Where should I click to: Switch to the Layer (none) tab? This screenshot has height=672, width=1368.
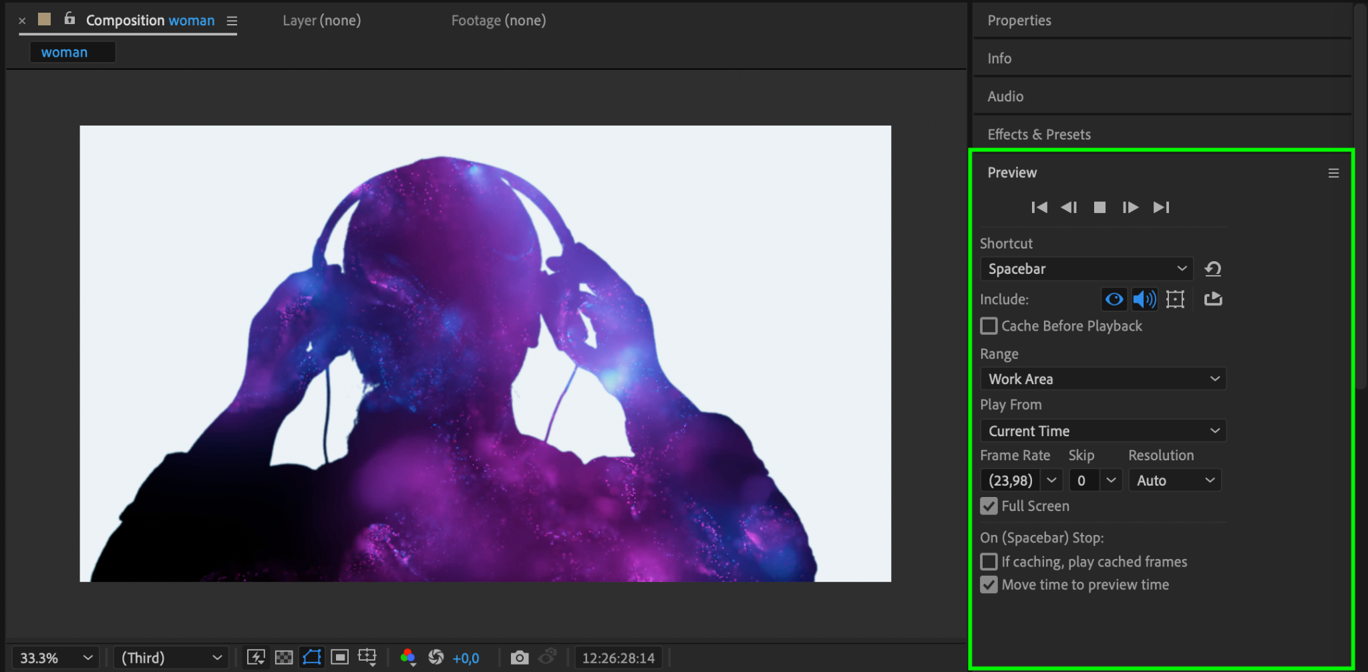pyautogui.click(x=321, y=21)
